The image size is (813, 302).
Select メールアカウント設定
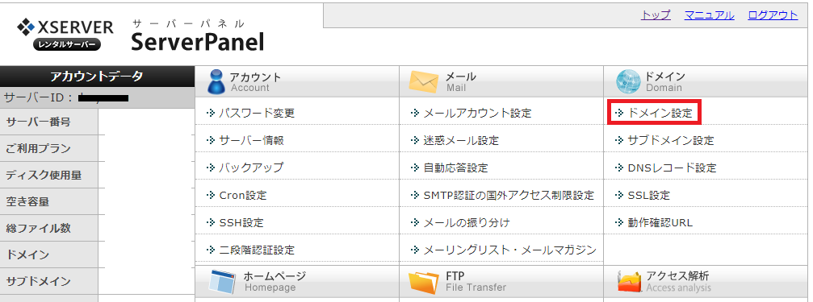477,113
